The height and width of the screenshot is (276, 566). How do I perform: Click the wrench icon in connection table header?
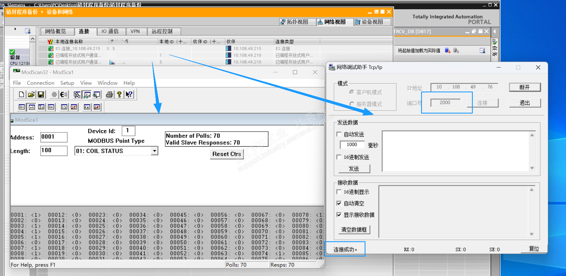[x=50, y=42]
